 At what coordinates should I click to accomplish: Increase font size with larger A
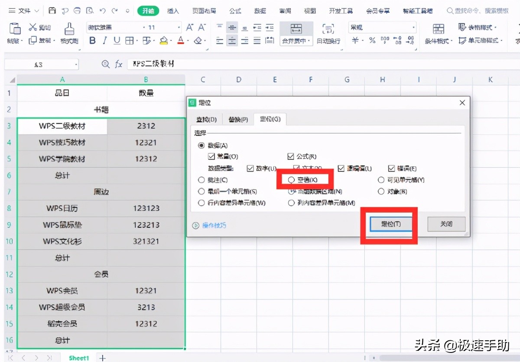coord(190,27)
